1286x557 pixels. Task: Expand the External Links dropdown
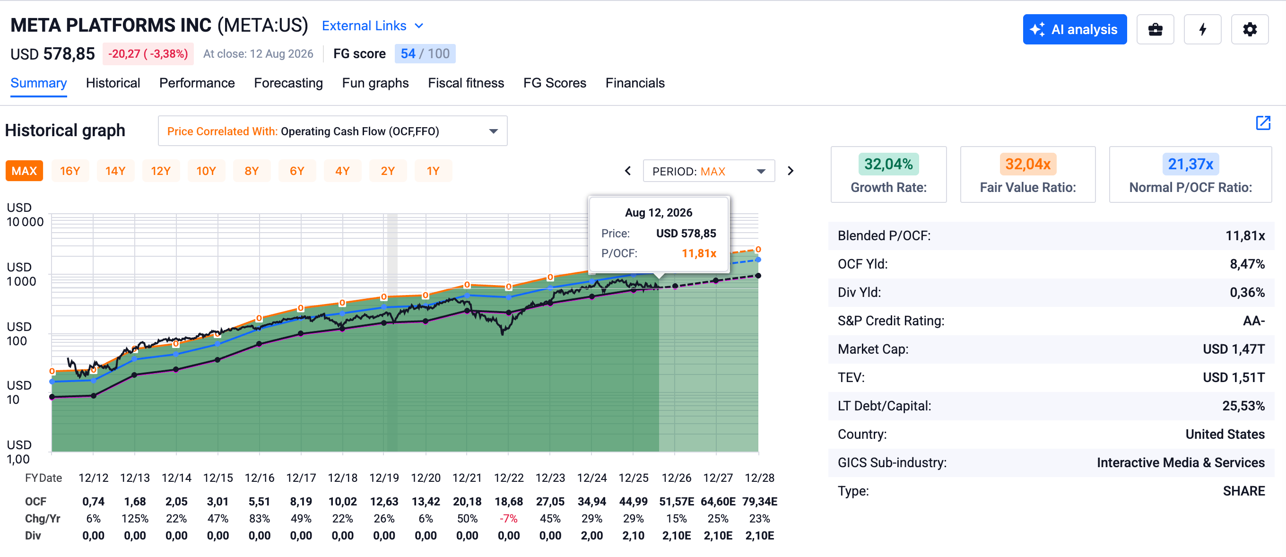pos(373,26)
